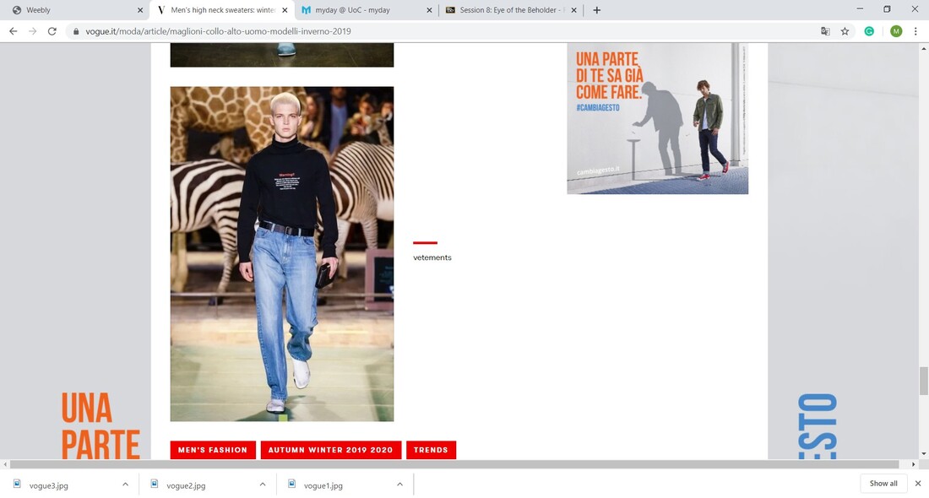Open the vogue3.jpg download
929x498 pixels.
click(49, 485)
